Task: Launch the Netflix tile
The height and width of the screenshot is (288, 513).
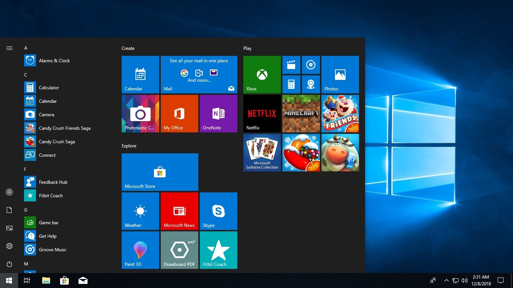Action: point(262,114)
